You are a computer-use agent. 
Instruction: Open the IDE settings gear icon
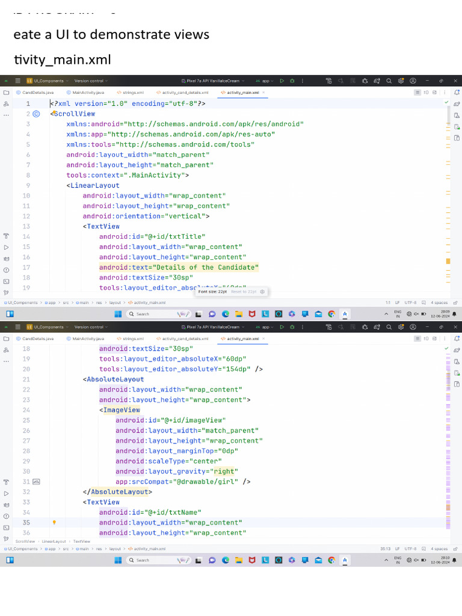[401, 81]
